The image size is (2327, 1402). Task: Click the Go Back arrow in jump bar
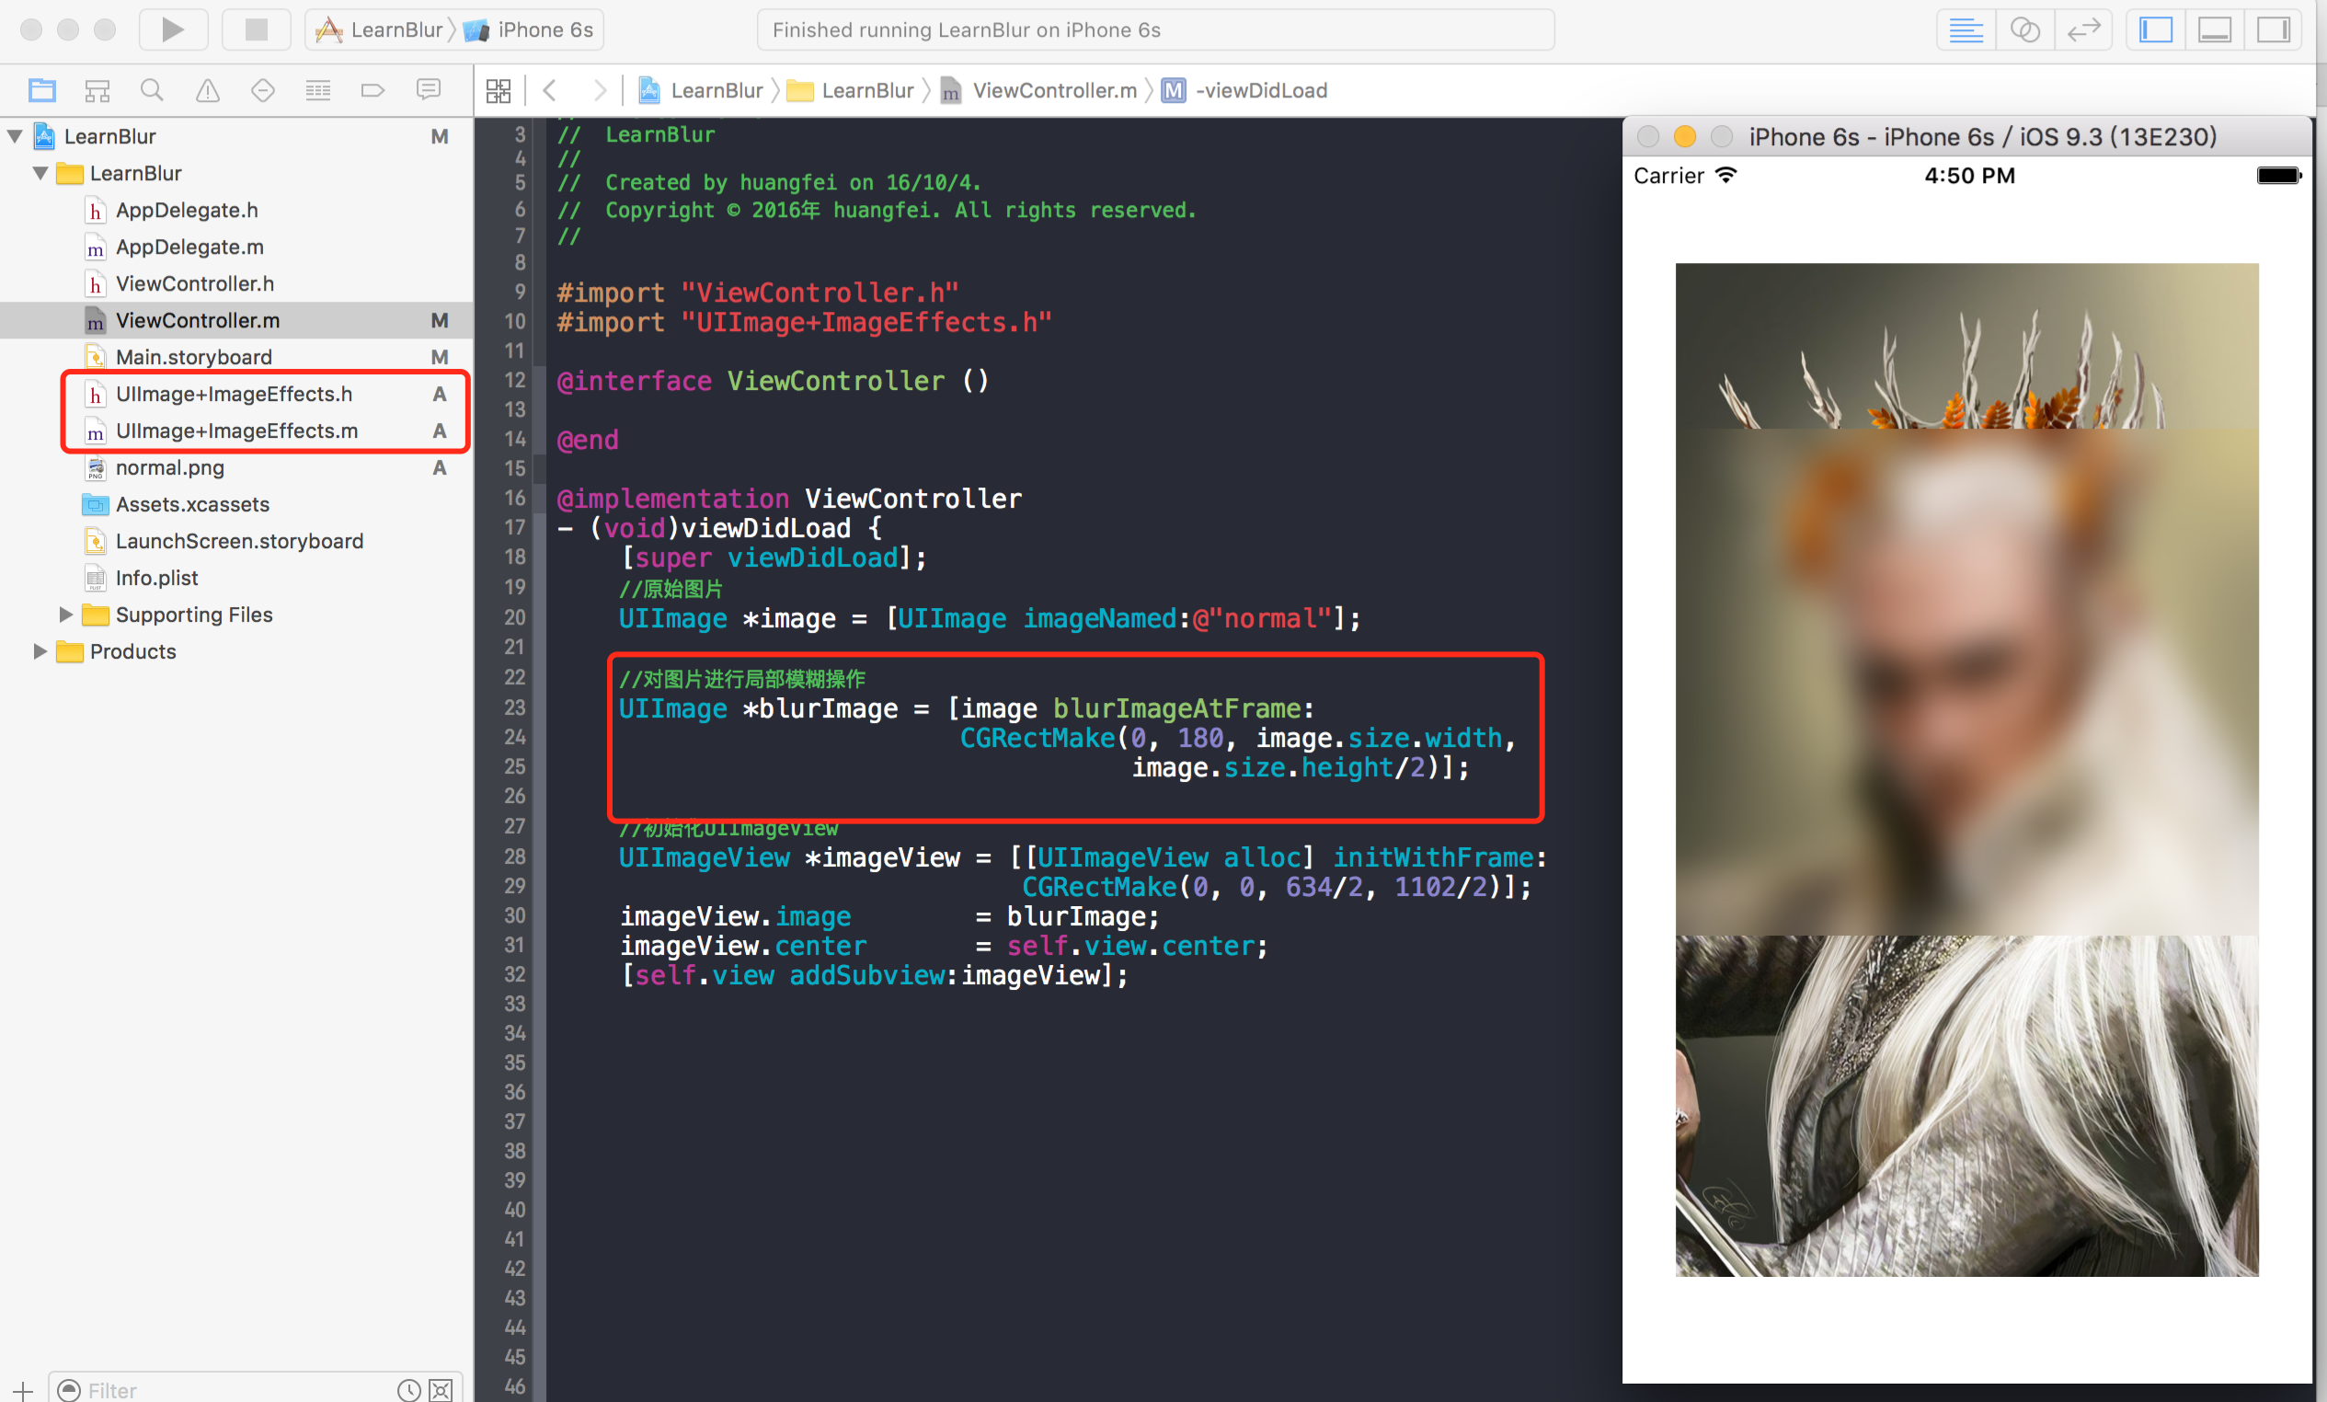[x=550, y=90]
